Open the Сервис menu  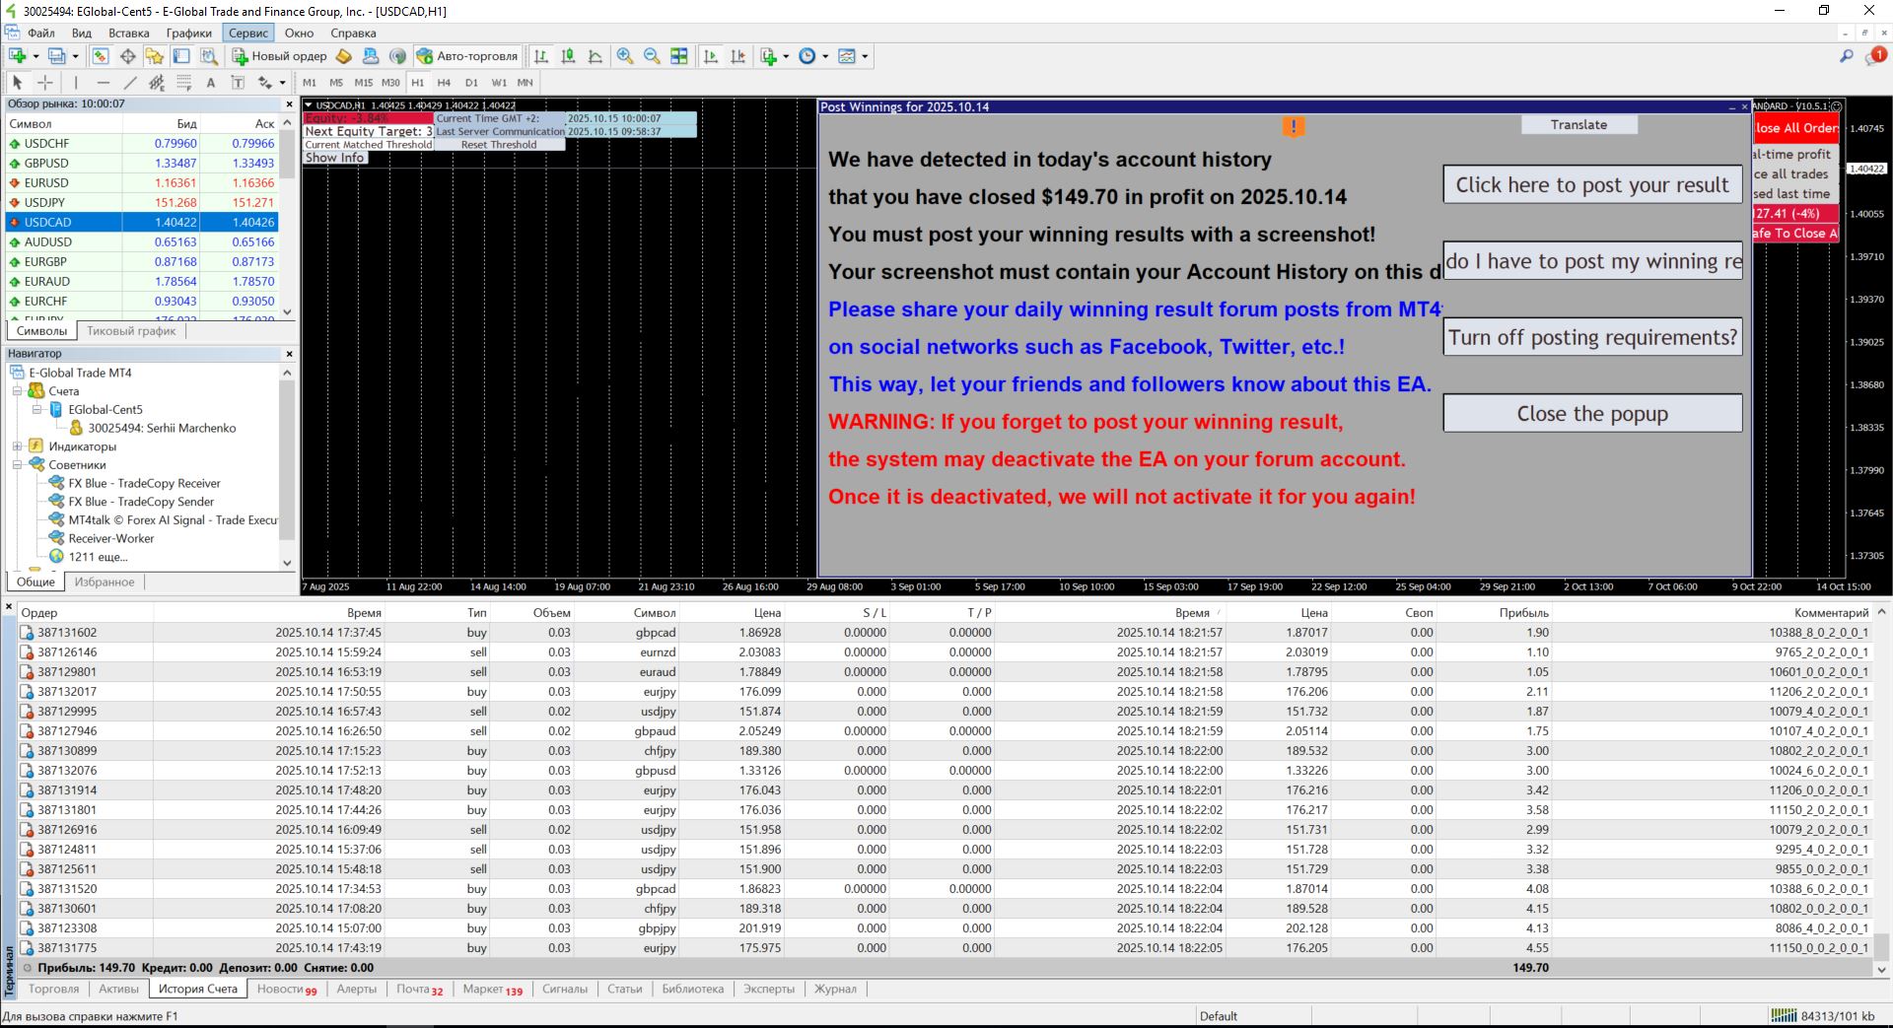point(247,33)
